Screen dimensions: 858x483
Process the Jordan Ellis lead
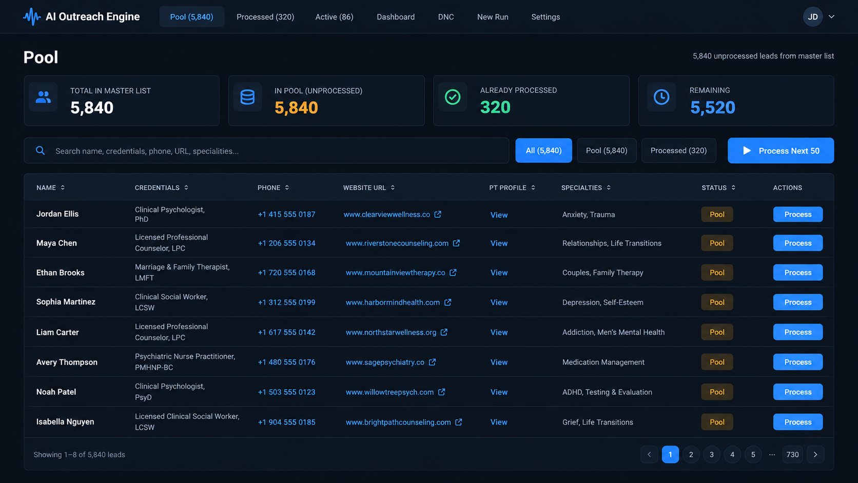tap(797, 214)
